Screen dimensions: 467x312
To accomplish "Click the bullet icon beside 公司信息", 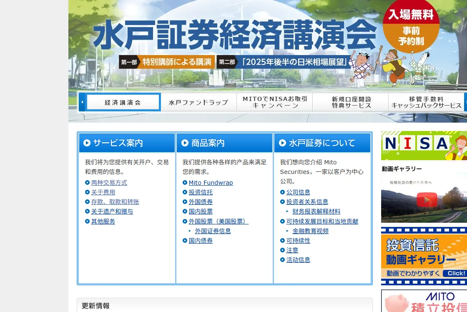I will coord(283,192).
